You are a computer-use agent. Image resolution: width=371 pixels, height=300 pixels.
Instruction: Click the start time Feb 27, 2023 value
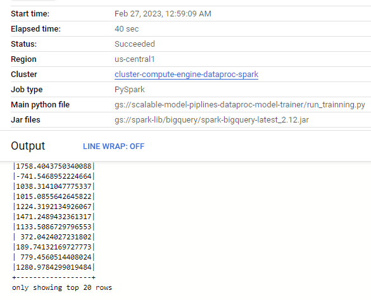(x=163, y=14)
